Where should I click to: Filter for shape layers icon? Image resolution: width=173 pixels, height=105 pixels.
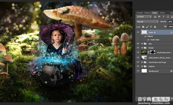[x=168, y=17]
